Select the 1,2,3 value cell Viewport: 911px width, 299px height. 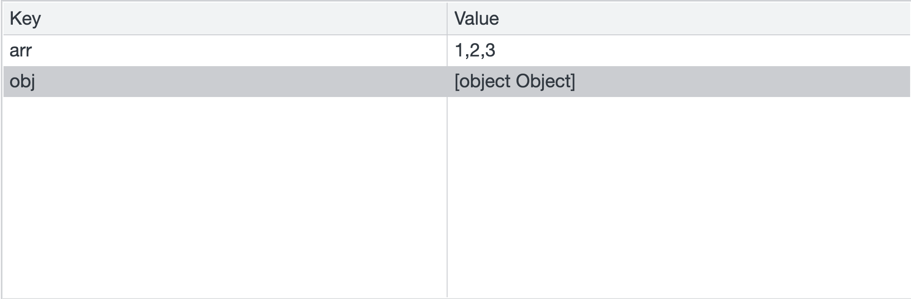click(678, 50)
